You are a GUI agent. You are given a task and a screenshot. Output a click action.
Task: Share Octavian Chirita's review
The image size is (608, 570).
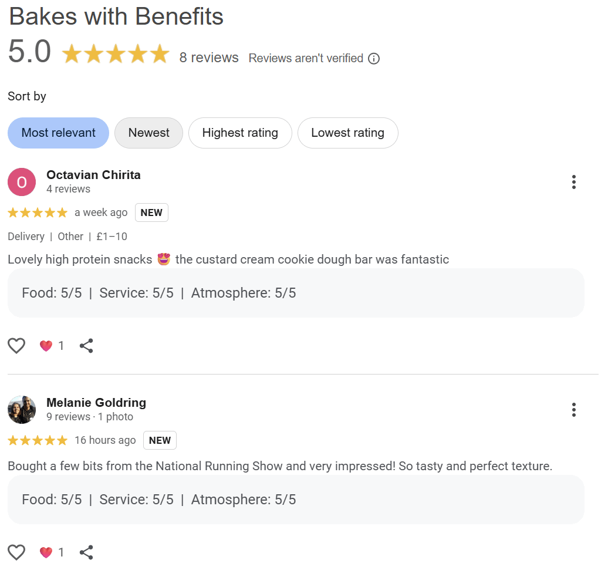point(86,346)
